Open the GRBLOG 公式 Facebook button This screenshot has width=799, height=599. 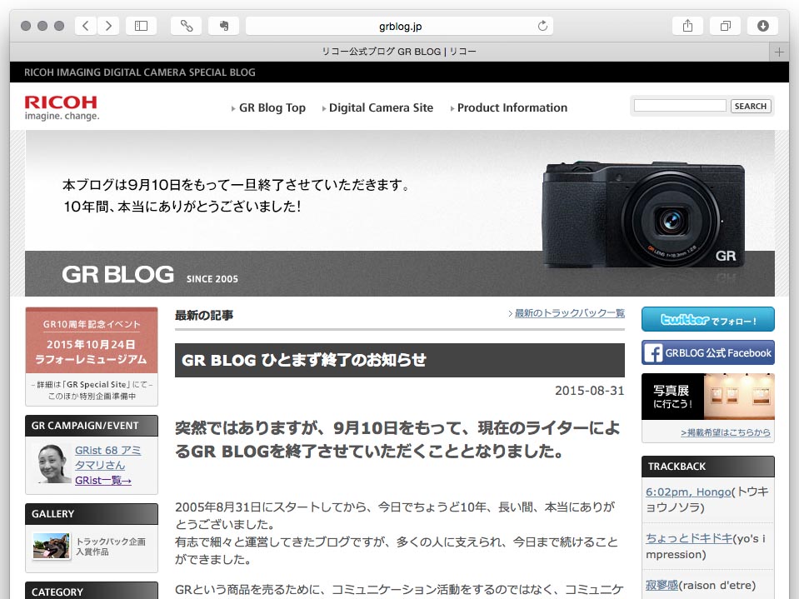708,352
